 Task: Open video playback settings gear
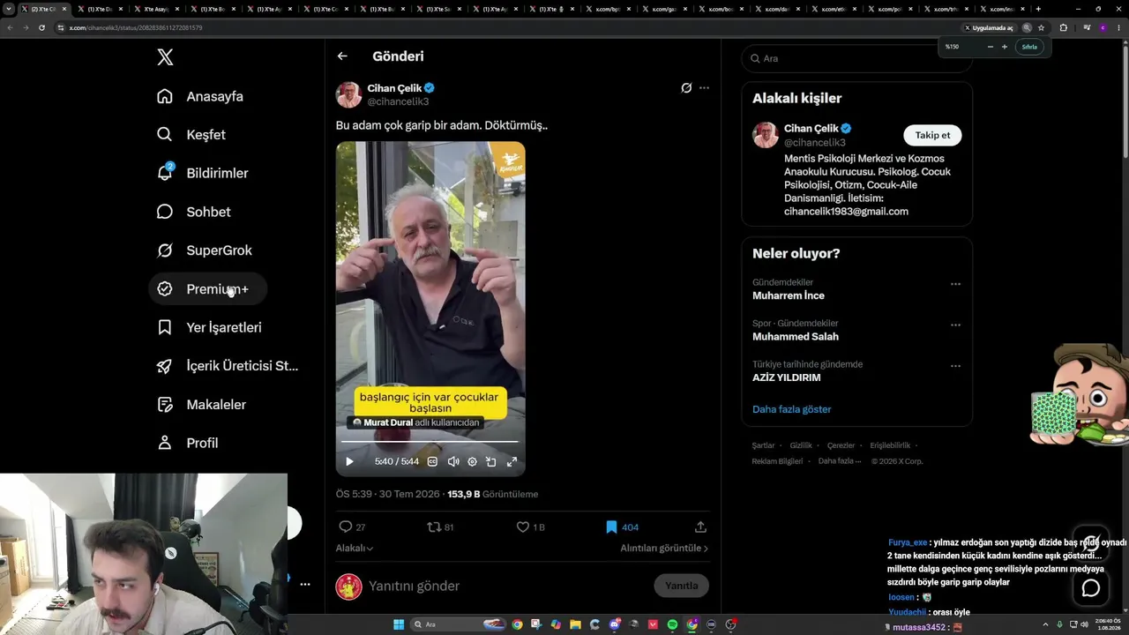click(472, 461)
